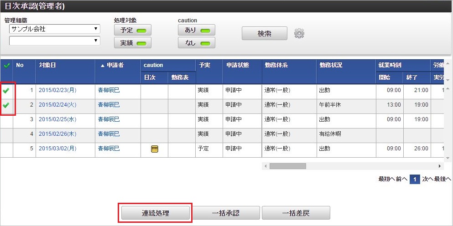The height and width of the screenshot is (226, 453).
Task: Click the 13:00 start time cell
Action: pyautogui.click(x=390, y=105)
